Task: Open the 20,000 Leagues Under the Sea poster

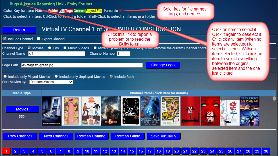Action: coord(151,111)
